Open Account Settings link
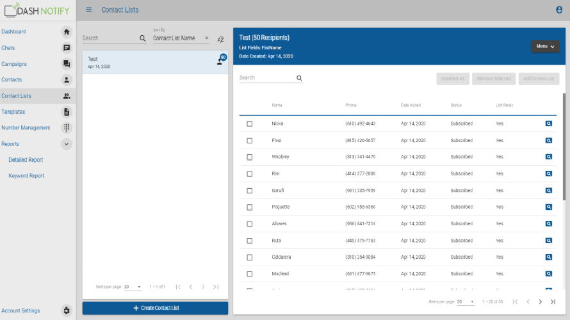The image size is (570, 320). pyautogui.click(x=20, y=310)
